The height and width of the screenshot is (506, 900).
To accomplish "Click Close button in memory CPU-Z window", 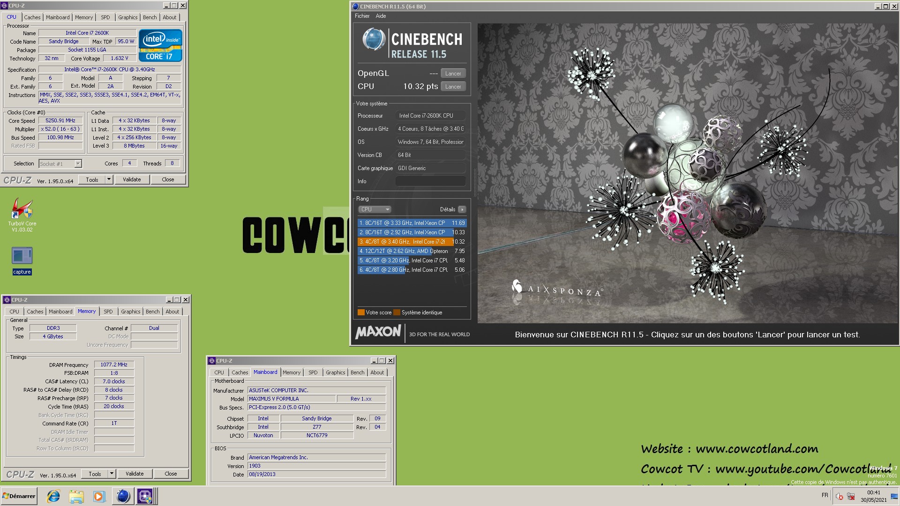I will coord(171,474).
